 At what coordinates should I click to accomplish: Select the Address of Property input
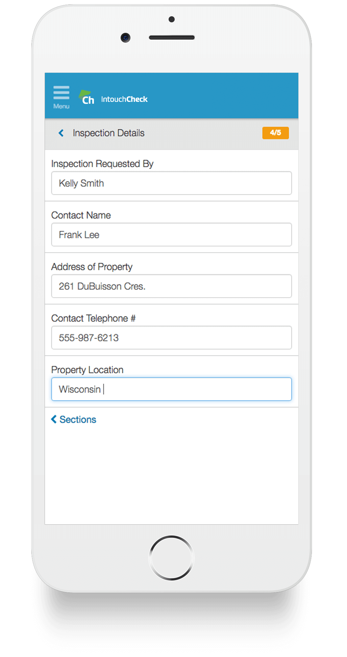point(171,286)
